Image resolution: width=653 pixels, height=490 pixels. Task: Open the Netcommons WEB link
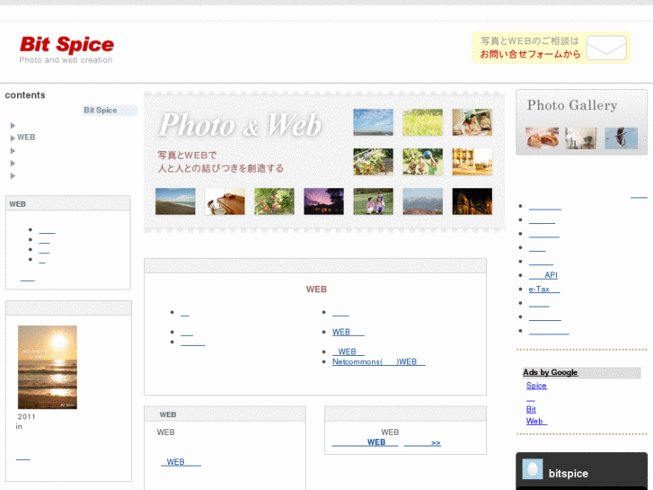pos(378,362)
